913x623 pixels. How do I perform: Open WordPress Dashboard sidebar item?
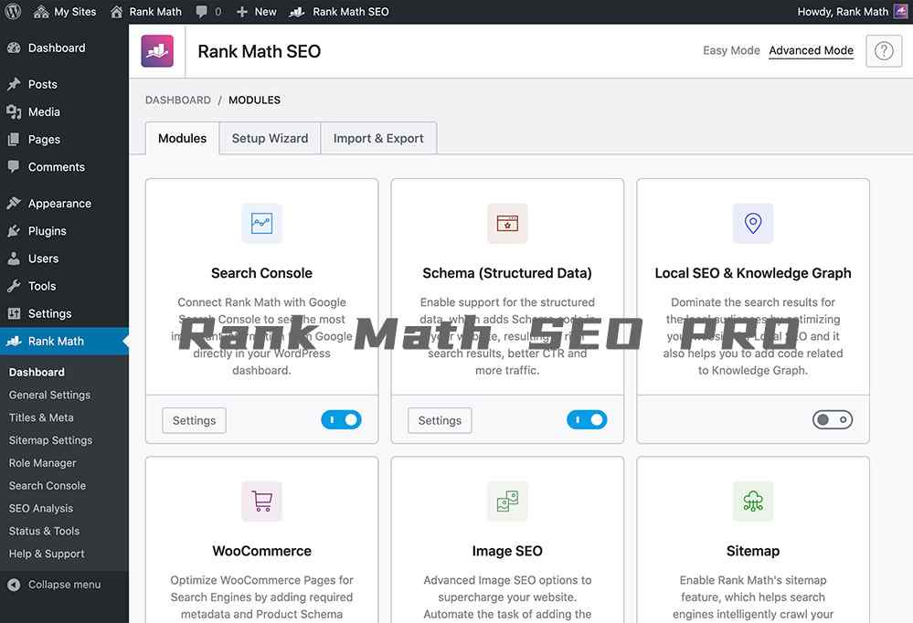click(x=64, y=48)
